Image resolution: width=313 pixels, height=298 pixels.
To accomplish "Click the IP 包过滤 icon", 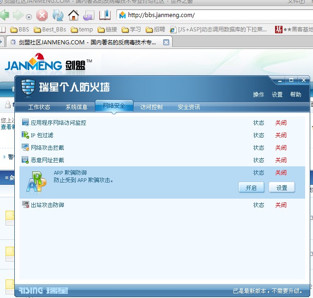I will tap(25, 135).
